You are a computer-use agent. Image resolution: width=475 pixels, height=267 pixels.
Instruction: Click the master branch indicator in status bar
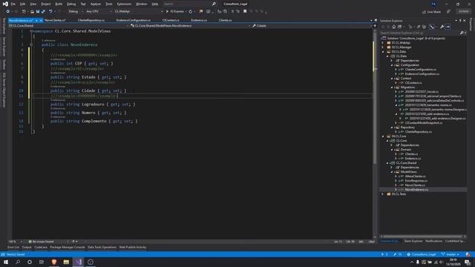(451, 254)
